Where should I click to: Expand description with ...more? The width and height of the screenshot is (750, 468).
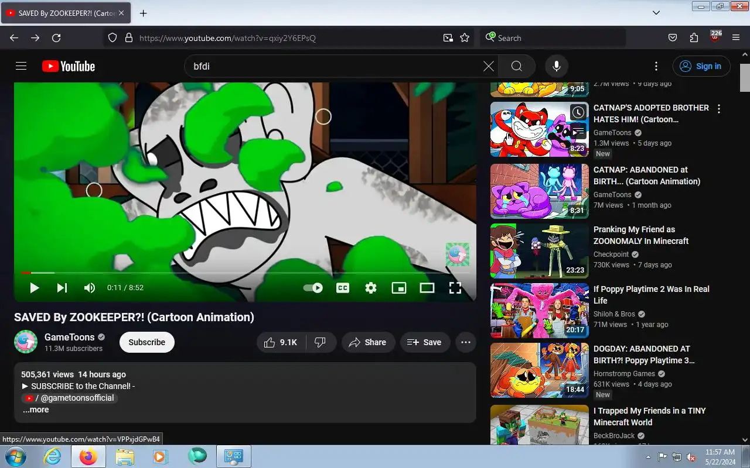(36, 409)
